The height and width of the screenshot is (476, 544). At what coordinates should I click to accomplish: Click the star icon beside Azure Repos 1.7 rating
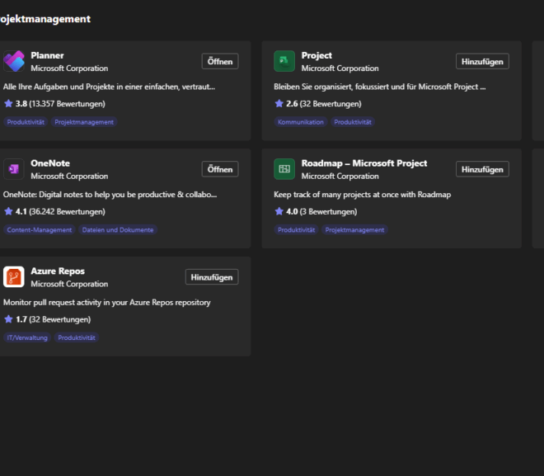pos(8,319)
